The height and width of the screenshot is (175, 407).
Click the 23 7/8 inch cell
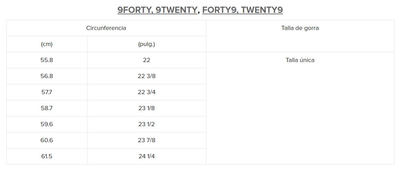click(147, 140)
